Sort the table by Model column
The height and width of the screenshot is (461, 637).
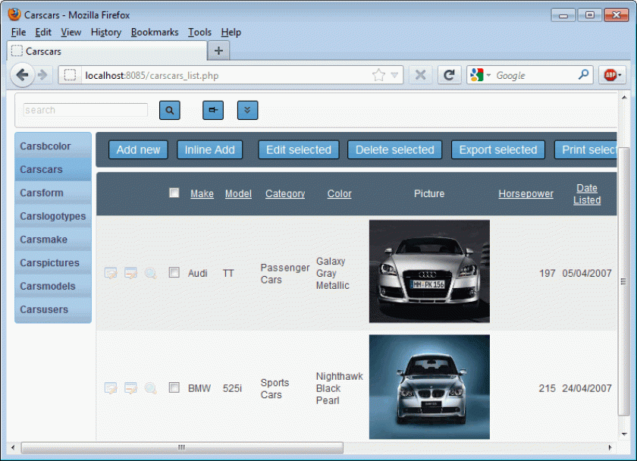click(238, 194)
